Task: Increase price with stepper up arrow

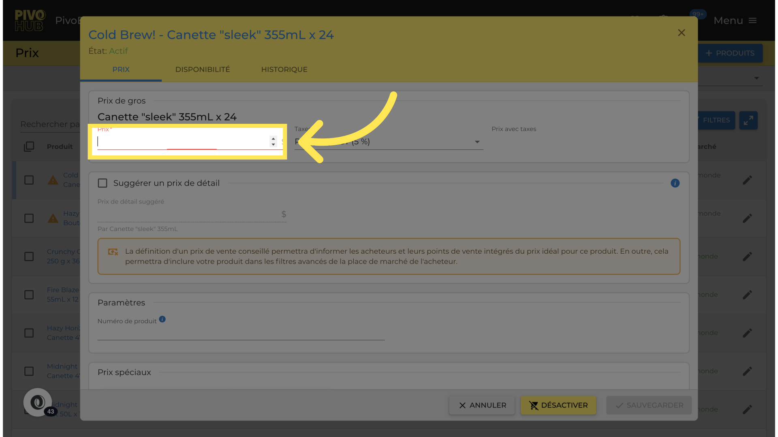Action: [273, 139]
